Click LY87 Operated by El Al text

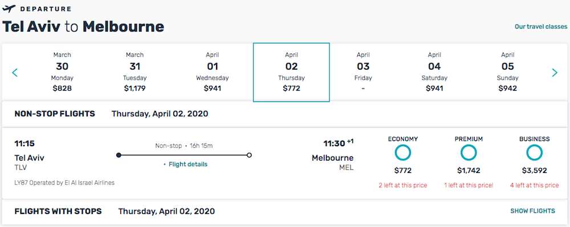(x=64, y=183)
